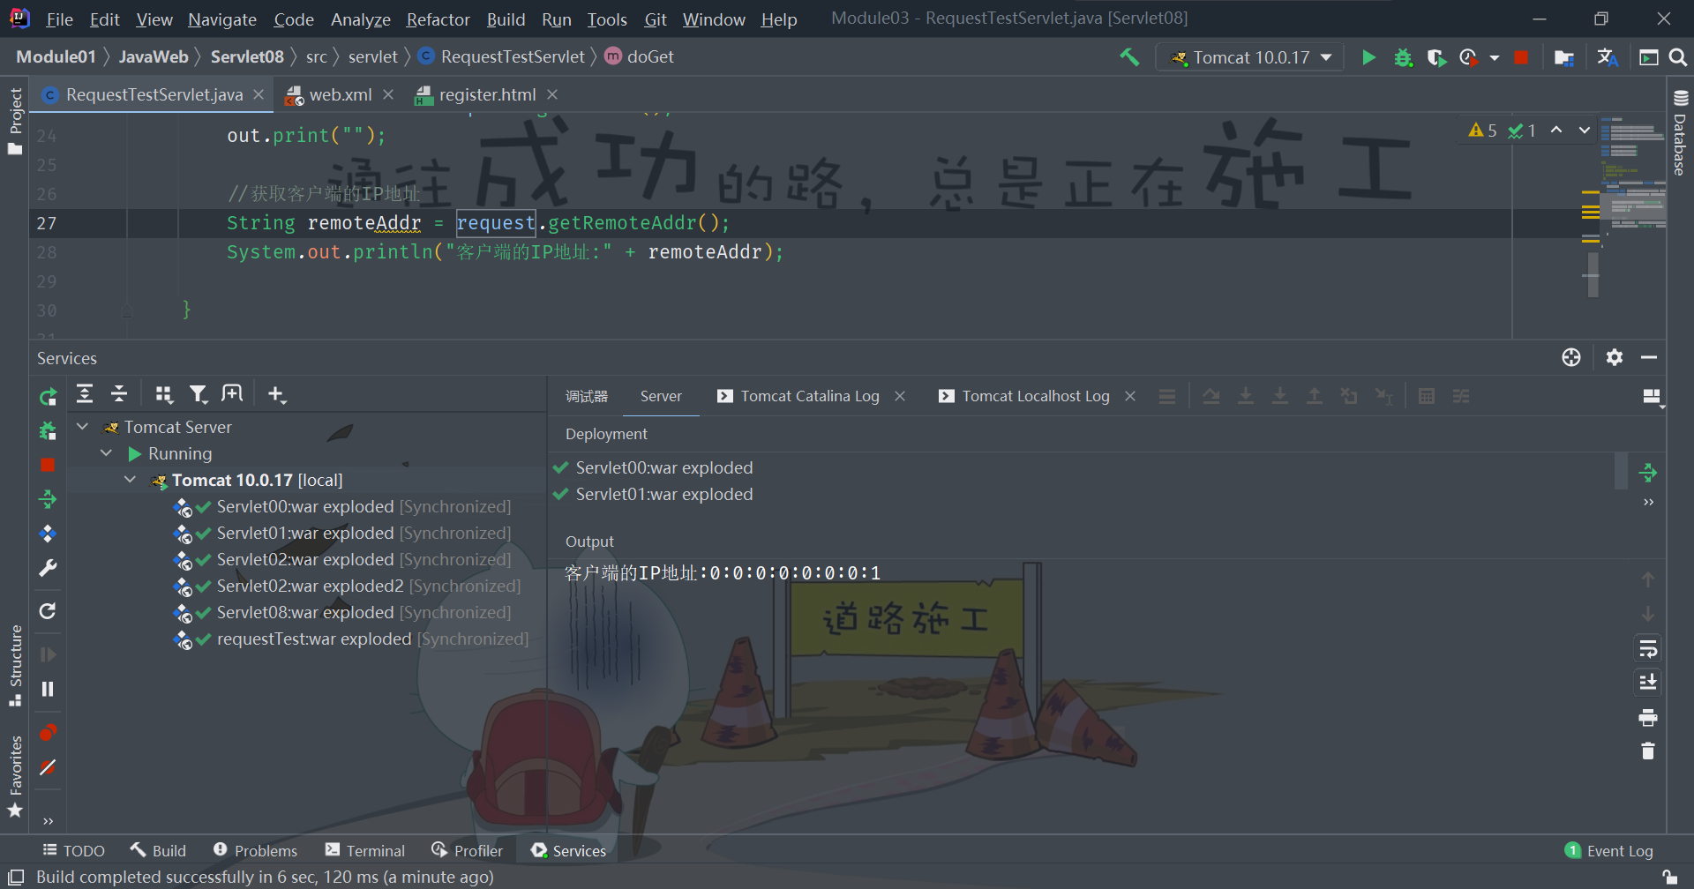The width and height of the screenshot is (1694, 889).
Task: Open the Problems tool window button
Action: click(x=256, y=850)
